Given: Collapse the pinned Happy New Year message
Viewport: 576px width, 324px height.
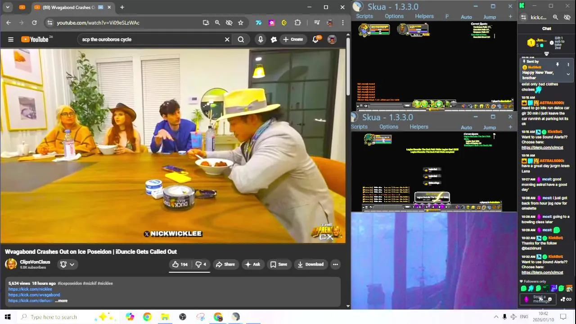Looking at the screenshot, I should [x=568, y=74].
